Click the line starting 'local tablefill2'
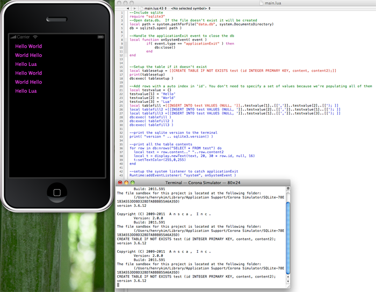376x292 pixels. (x=235, y=109)
